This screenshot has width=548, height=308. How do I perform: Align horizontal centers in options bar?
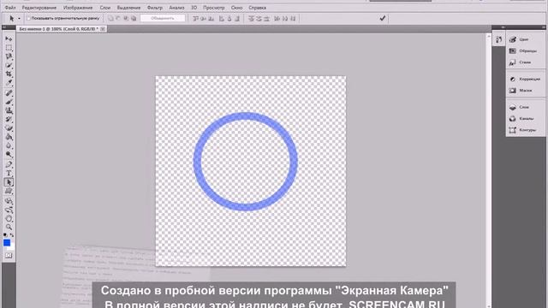229,18
